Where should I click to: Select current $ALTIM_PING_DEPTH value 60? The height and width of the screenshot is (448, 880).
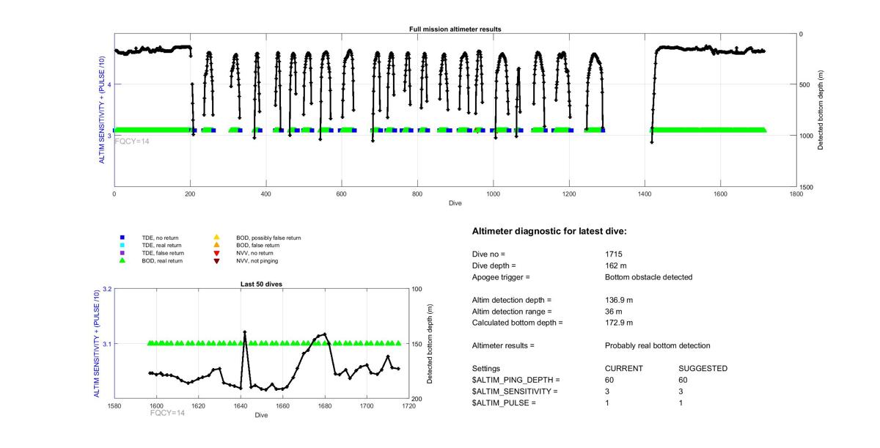[609, 380]
